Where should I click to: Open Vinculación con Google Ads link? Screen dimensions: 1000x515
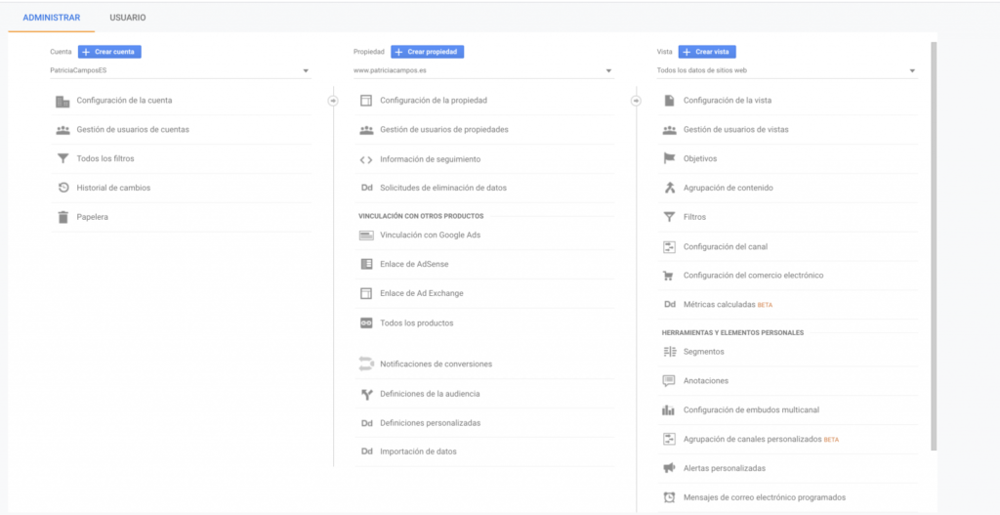(x=430, y=235)
